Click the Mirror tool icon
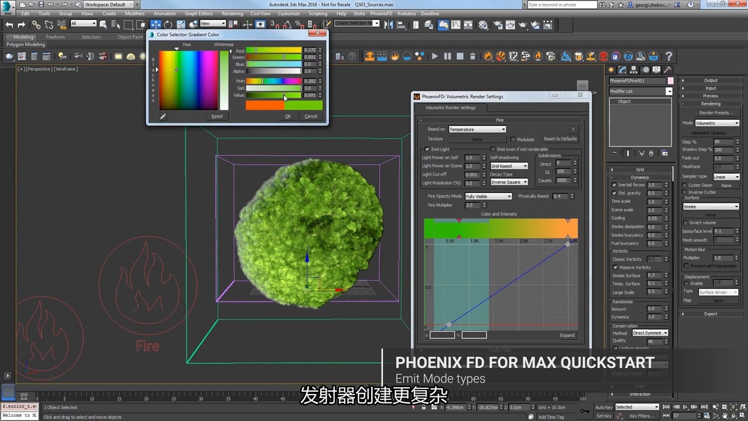Image resolution: width=748 pixels, height=421 pixels. (x=390, y=25)
